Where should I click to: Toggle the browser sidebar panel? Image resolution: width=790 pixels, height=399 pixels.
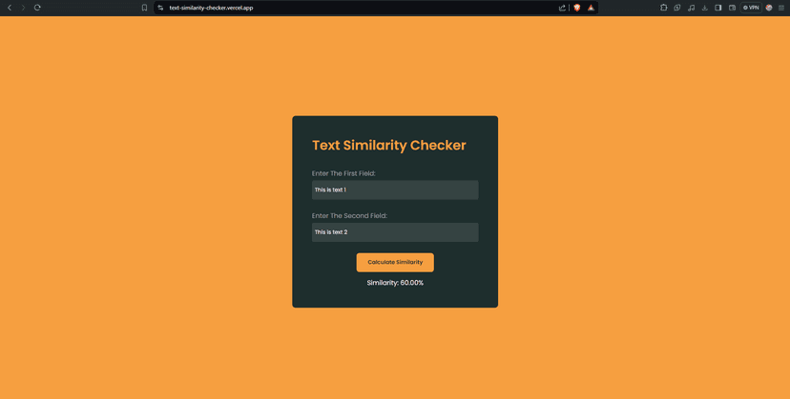(x=718, y=8)
